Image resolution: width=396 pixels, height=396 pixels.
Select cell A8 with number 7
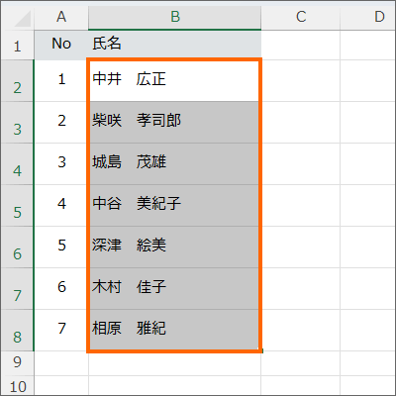[61, 331]
